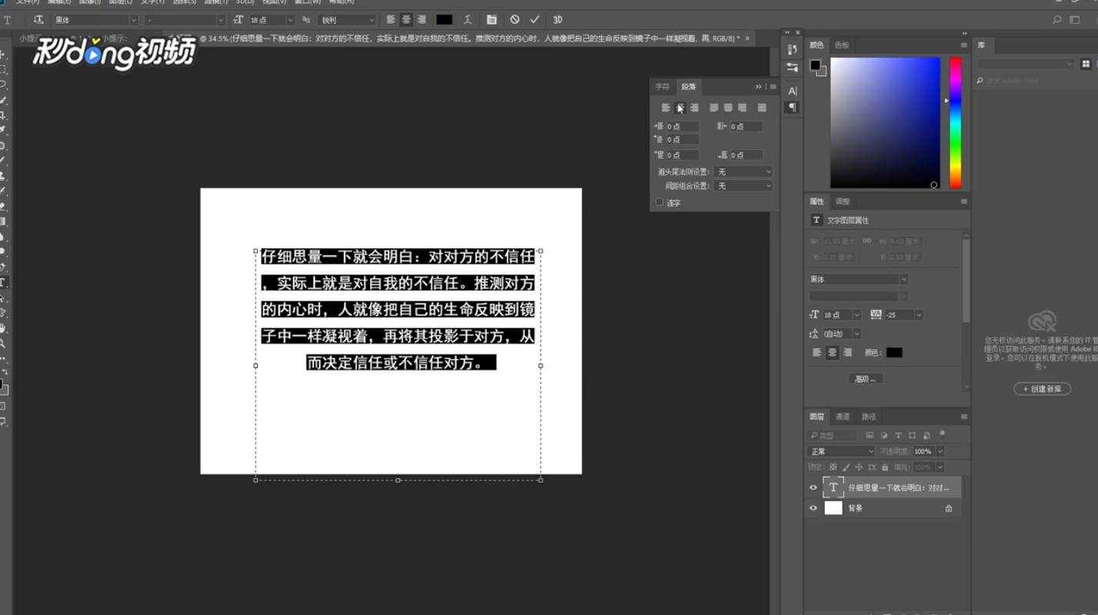The image size is (1098, 615).
Task: Switch to the 色板 tab
Action: tap(843, 45)
